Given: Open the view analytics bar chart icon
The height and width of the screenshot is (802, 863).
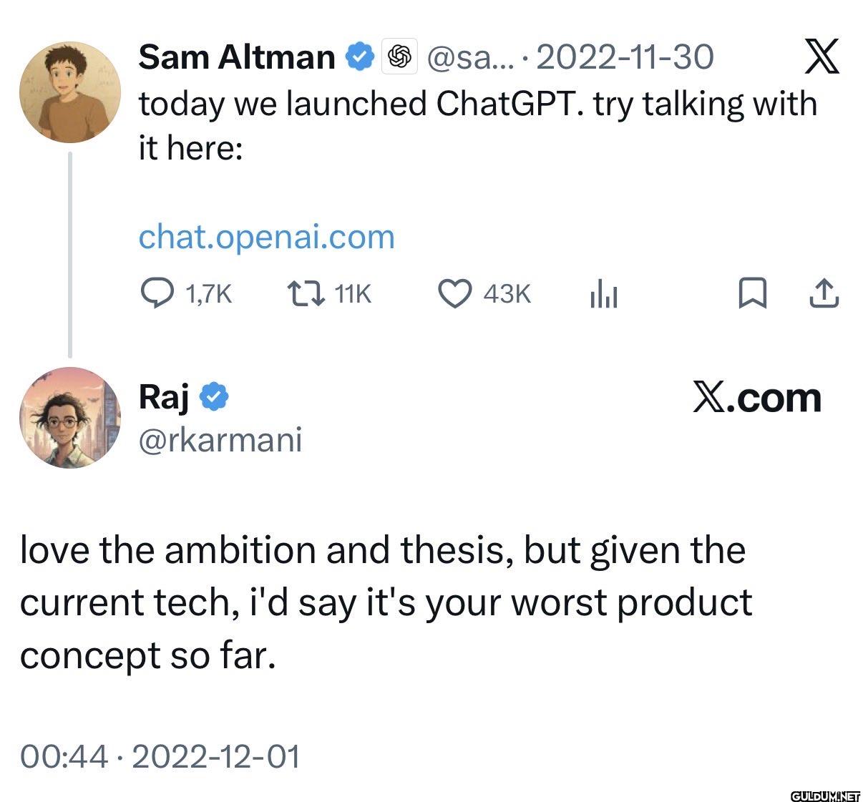Looking at the screenshot, I should click(603, 294).
